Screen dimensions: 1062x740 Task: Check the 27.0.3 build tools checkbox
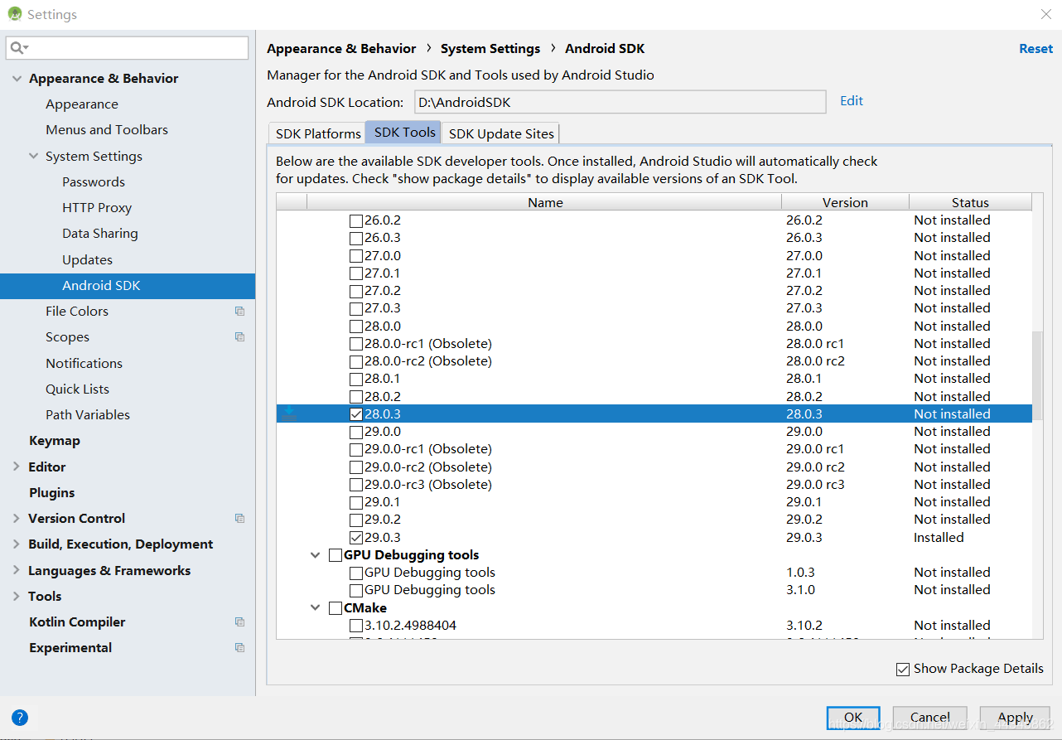(356, 309)
